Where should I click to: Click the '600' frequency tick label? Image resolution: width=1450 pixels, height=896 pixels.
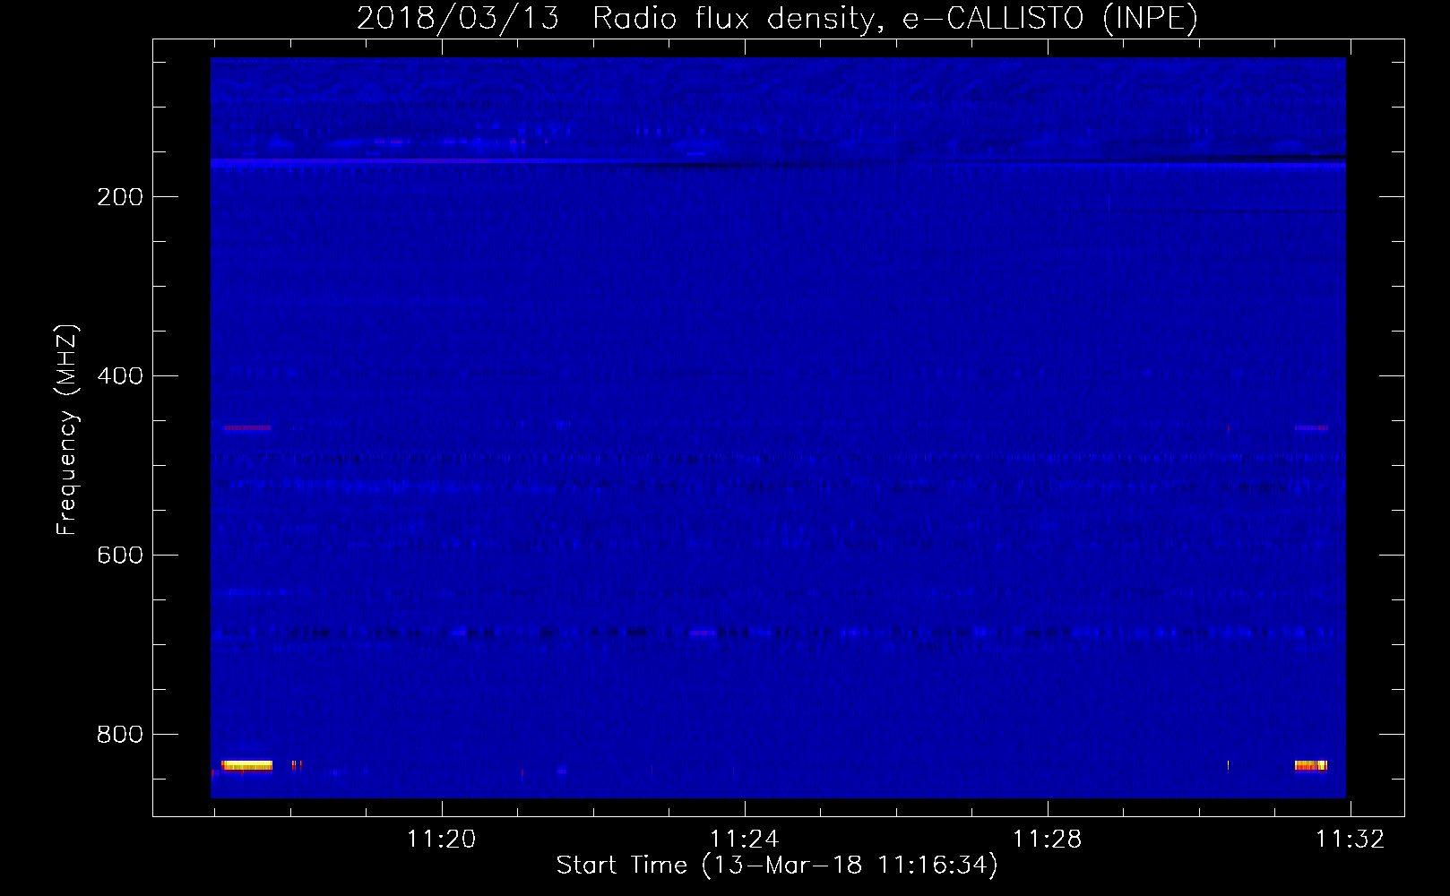pyautogui.click(x=120, y=556)
